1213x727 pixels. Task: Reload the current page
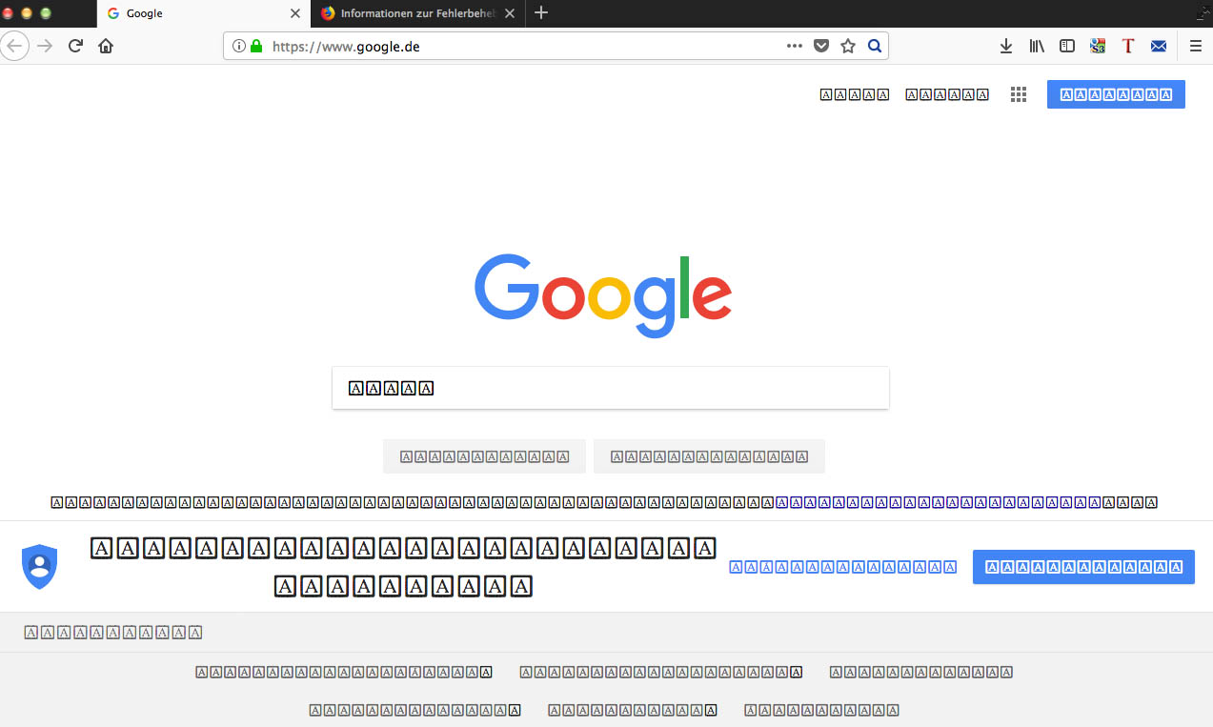(x=75, y=46)
